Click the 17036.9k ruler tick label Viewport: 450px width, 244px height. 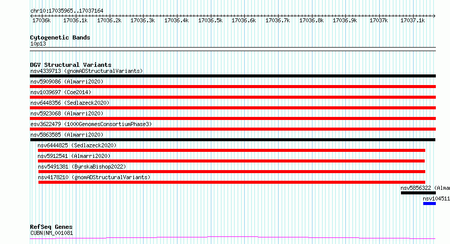pos(345,20)
